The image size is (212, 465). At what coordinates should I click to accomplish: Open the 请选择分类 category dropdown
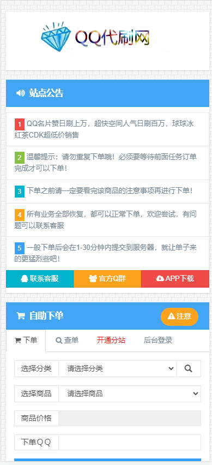click(117, 368)
